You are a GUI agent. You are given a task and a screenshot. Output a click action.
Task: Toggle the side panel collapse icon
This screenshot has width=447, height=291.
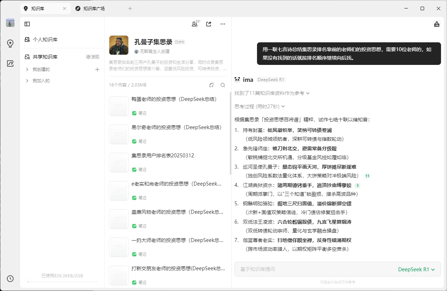pyautogui.click(x=27, y=24)
